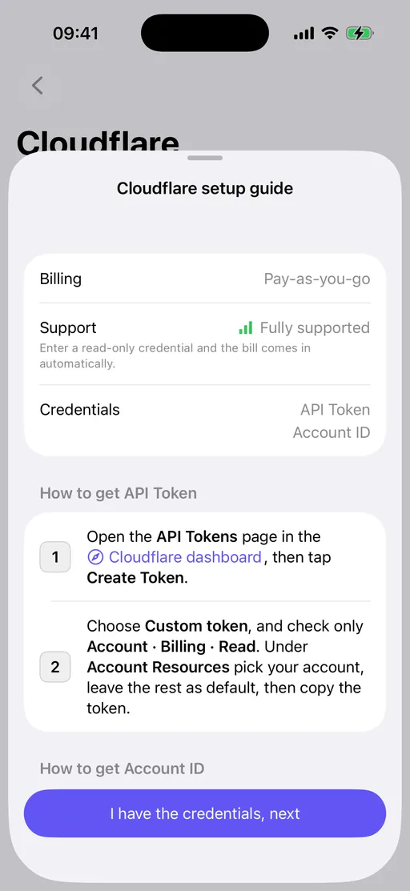Tap the 09:41 clock in status bar

pos(75,34)
